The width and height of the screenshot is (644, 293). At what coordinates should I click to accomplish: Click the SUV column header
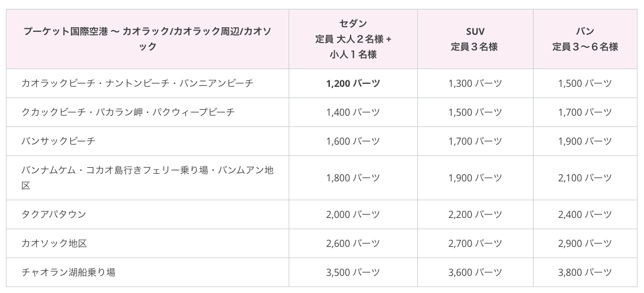click(x=475, y=39)
